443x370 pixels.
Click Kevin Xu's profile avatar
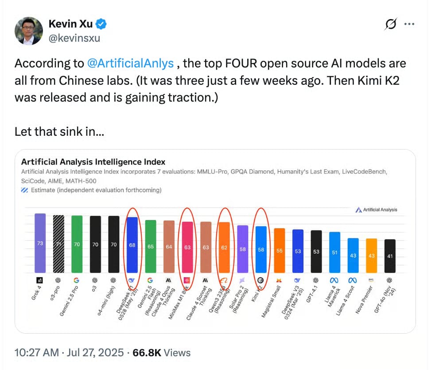pos(29,31)
